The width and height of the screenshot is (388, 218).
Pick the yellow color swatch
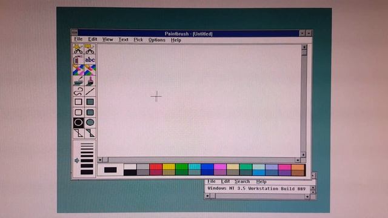[x=169, y=167]
